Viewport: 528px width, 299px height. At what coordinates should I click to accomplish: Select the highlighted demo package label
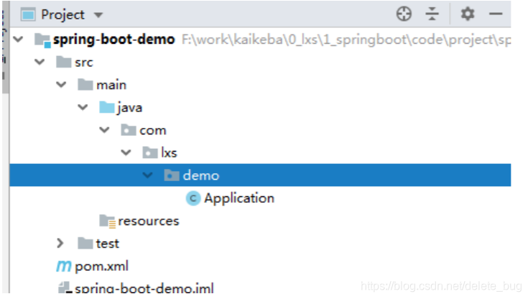tap(201, 175)
